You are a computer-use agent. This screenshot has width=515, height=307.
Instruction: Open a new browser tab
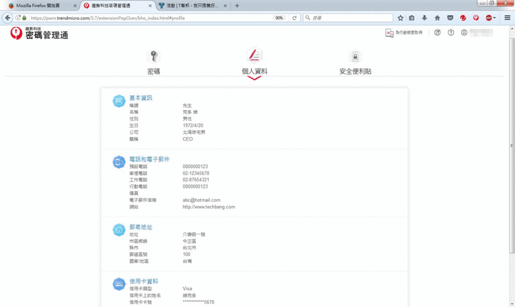[237, 6]
